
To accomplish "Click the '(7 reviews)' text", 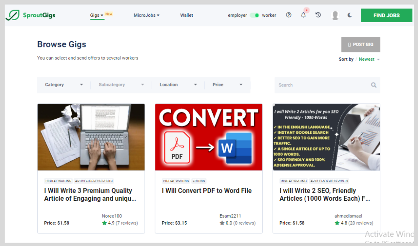I will click(x=126, y=223).
